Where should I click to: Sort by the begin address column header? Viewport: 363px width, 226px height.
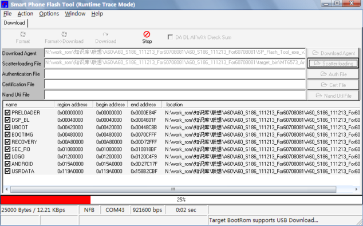110,105
